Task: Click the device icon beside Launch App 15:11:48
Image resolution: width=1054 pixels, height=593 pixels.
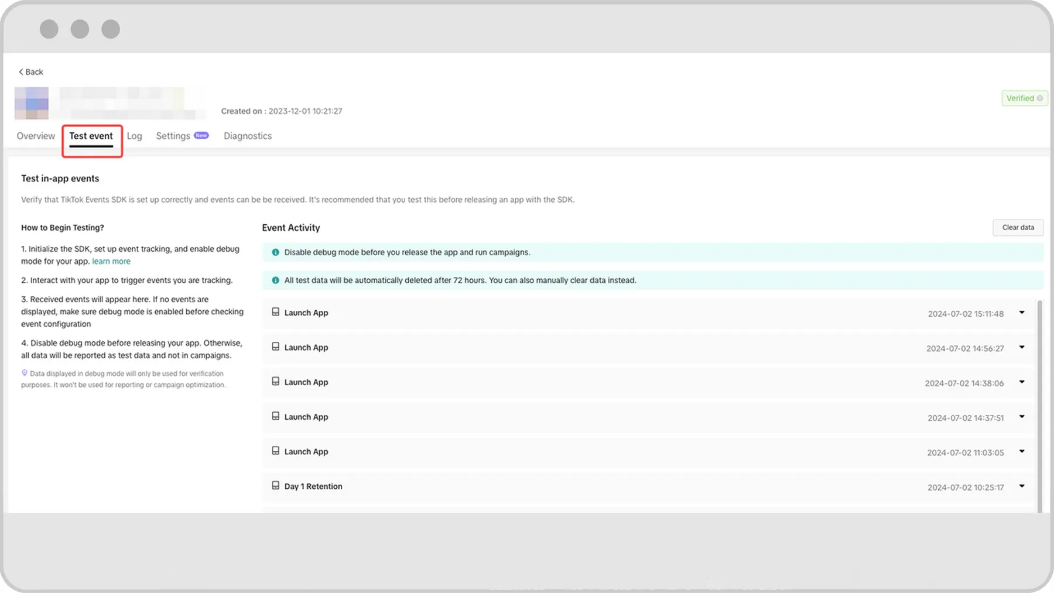Action: coord(275,312)
